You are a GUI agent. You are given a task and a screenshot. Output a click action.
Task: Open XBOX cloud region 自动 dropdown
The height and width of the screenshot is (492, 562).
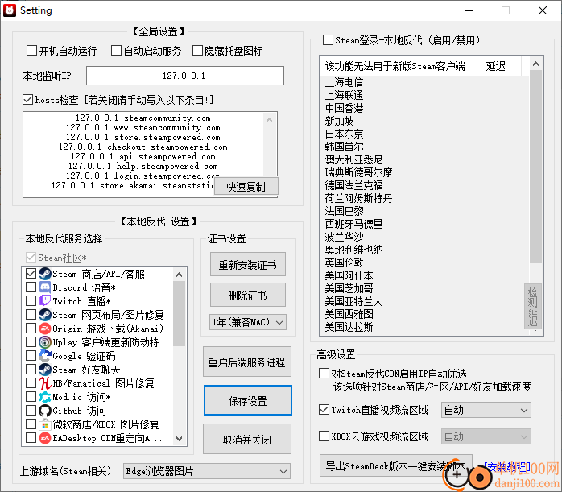[486, 436]
